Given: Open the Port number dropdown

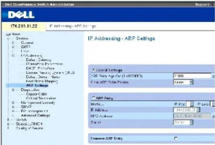Looking at the screenshot, I should [x=190, y=104].
